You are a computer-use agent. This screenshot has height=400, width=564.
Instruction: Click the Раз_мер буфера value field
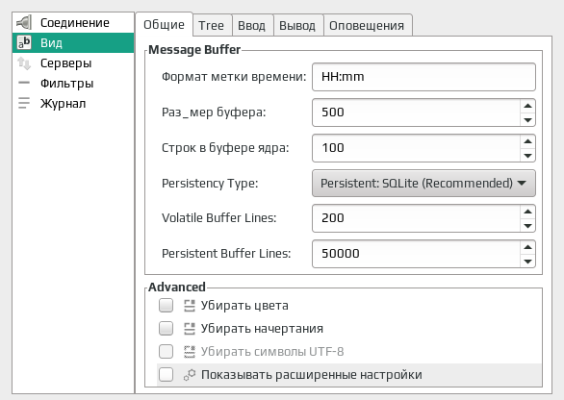416,112
